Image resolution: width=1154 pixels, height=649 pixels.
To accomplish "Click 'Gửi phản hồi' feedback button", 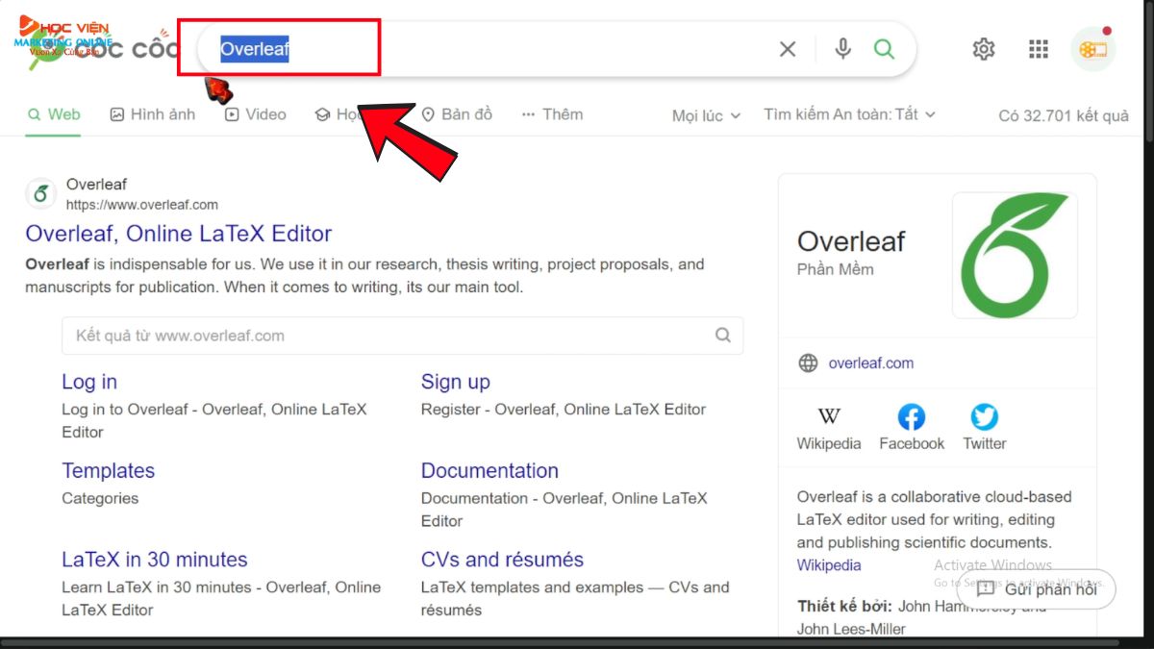I will pyautogui.click(x=1037, y=589).
